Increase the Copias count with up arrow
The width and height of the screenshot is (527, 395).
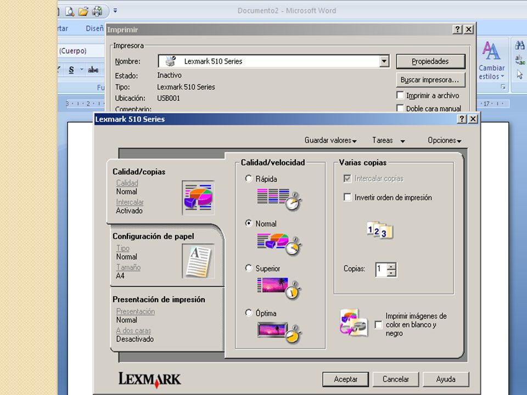pyautogui.click(x=391, y=267)
